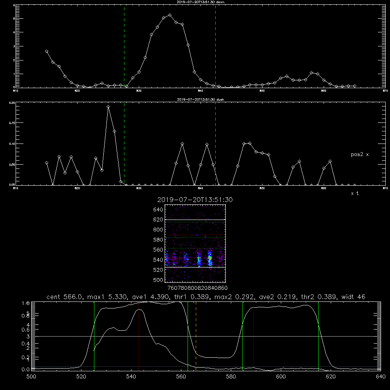Click the '600' x-axis label of bottom plot
Viewport: 390px width, 390px height.
click(281, 377)
